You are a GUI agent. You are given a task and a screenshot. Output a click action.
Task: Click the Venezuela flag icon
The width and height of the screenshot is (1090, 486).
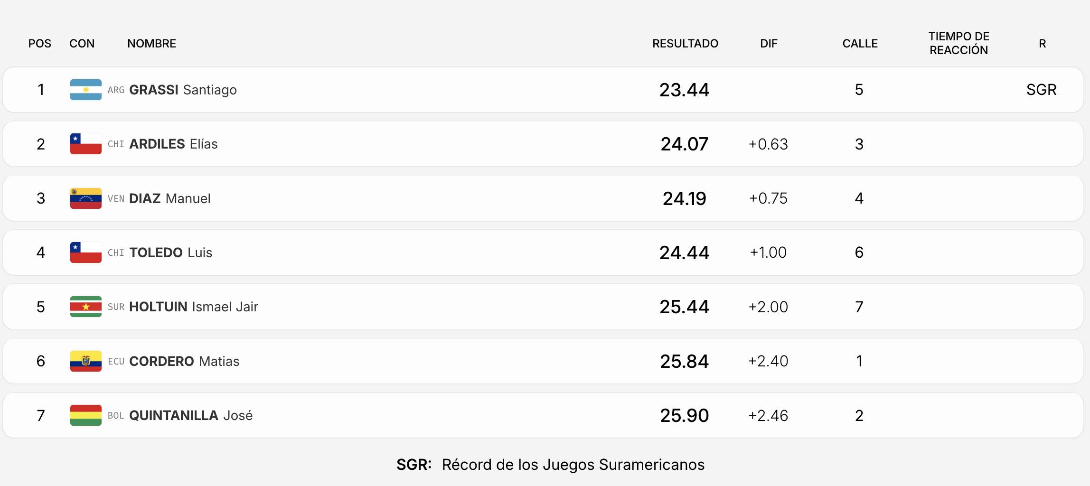(86, 198)
